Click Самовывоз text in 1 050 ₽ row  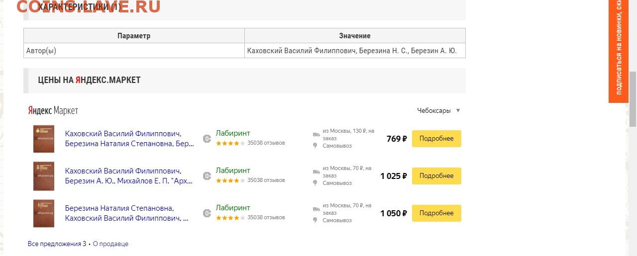[337, 220]
